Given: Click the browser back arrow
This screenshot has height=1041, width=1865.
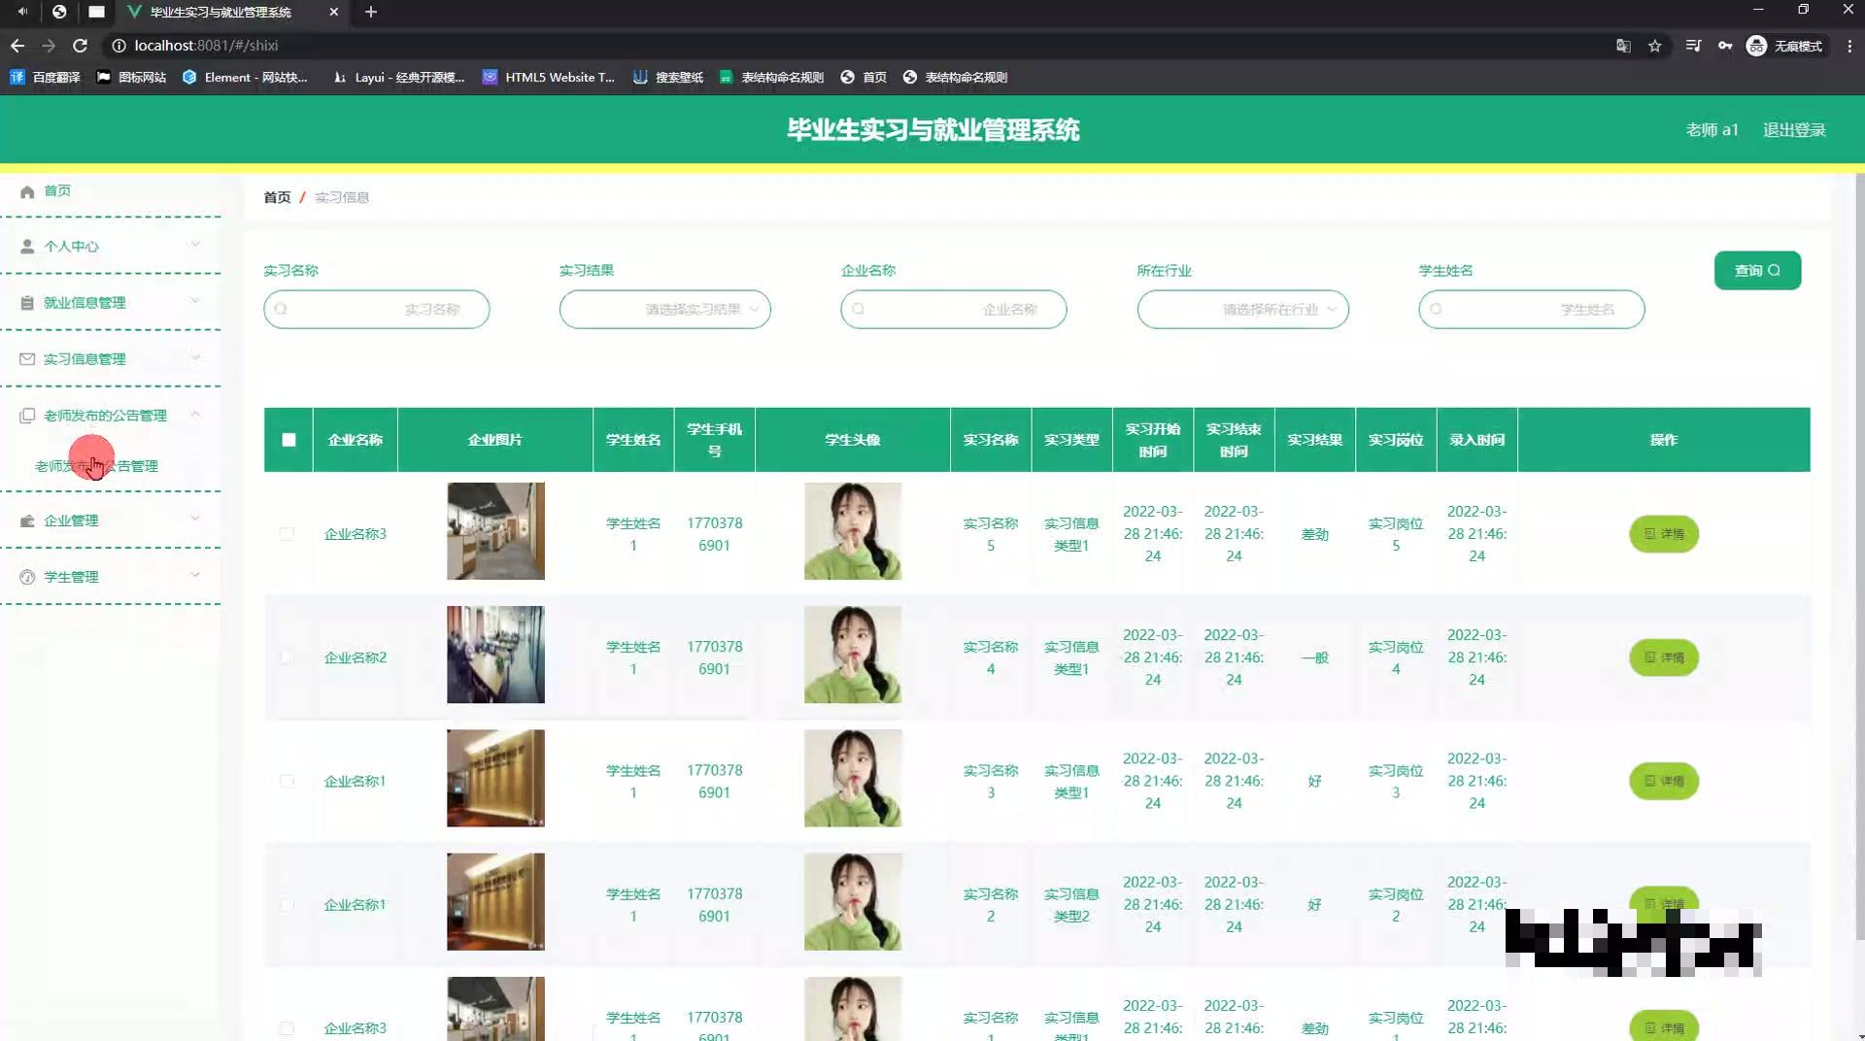Looking at the screenshot, I should coord(17,46).
